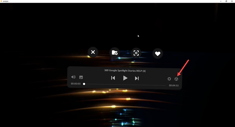This screenshot has width=235, height=127.
Task: Play the video
Action: (x=125, y=78)
